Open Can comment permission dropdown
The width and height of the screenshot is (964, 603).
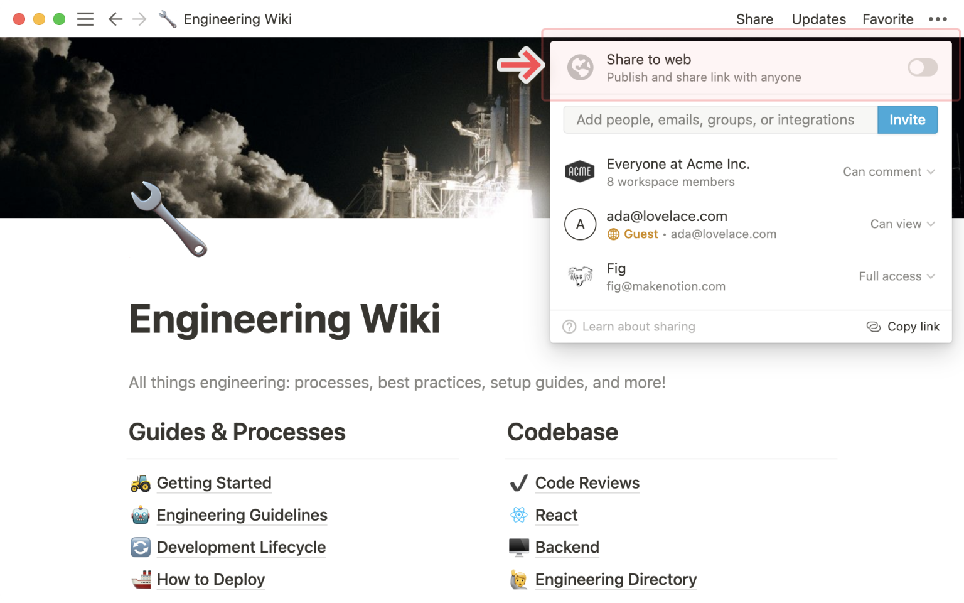[x=888, y=172]
